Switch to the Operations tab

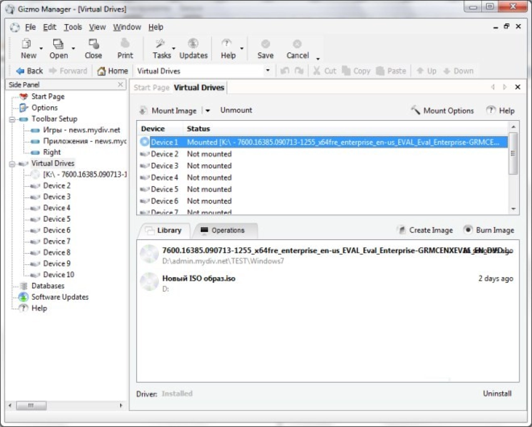(x=224, y=231)
